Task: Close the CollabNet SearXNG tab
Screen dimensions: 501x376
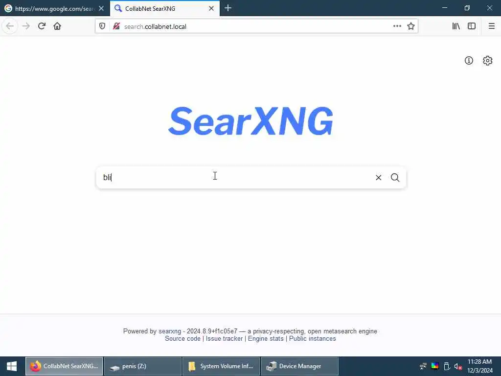Action: pyautogui.click(x=211, y=8)
